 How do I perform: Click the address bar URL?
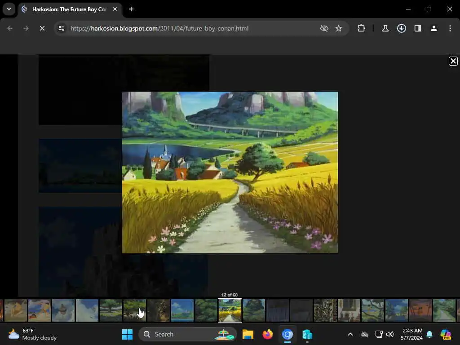(159, 28)
